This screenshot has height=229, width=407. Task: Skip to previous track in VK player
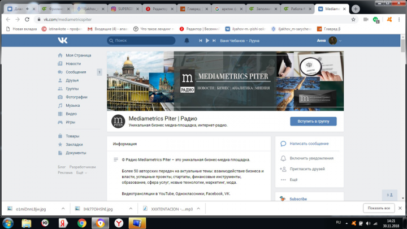pyautogui.click(x=200, y=41)
